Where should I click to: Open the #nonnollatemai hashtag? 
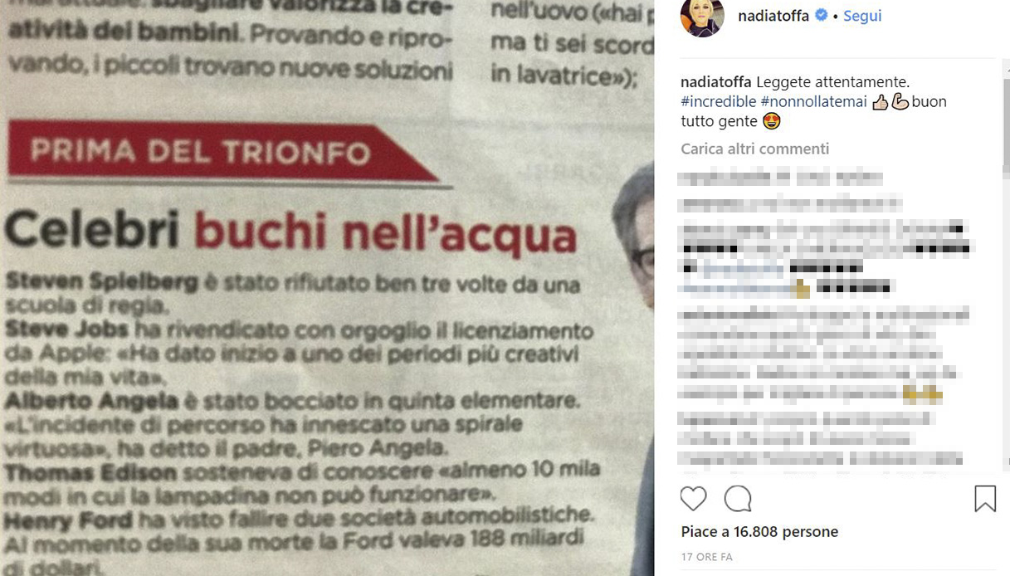(813, 102)
